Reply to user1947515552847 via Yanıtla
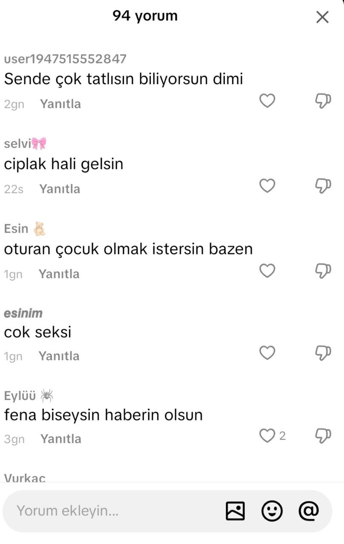 (x=60, y=104)
